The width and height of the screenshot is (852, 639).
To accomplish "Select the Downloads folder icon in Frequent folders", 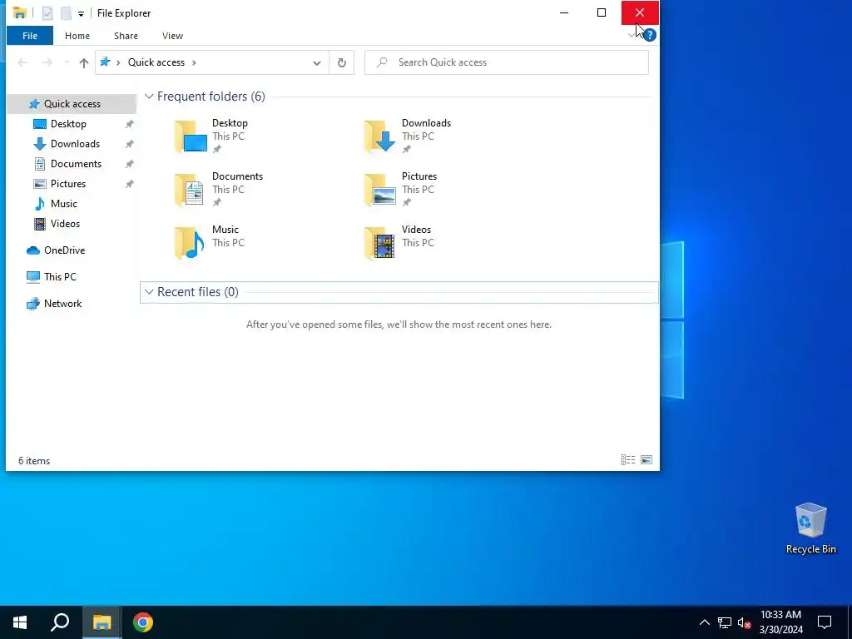I will (x=379, y=136).
